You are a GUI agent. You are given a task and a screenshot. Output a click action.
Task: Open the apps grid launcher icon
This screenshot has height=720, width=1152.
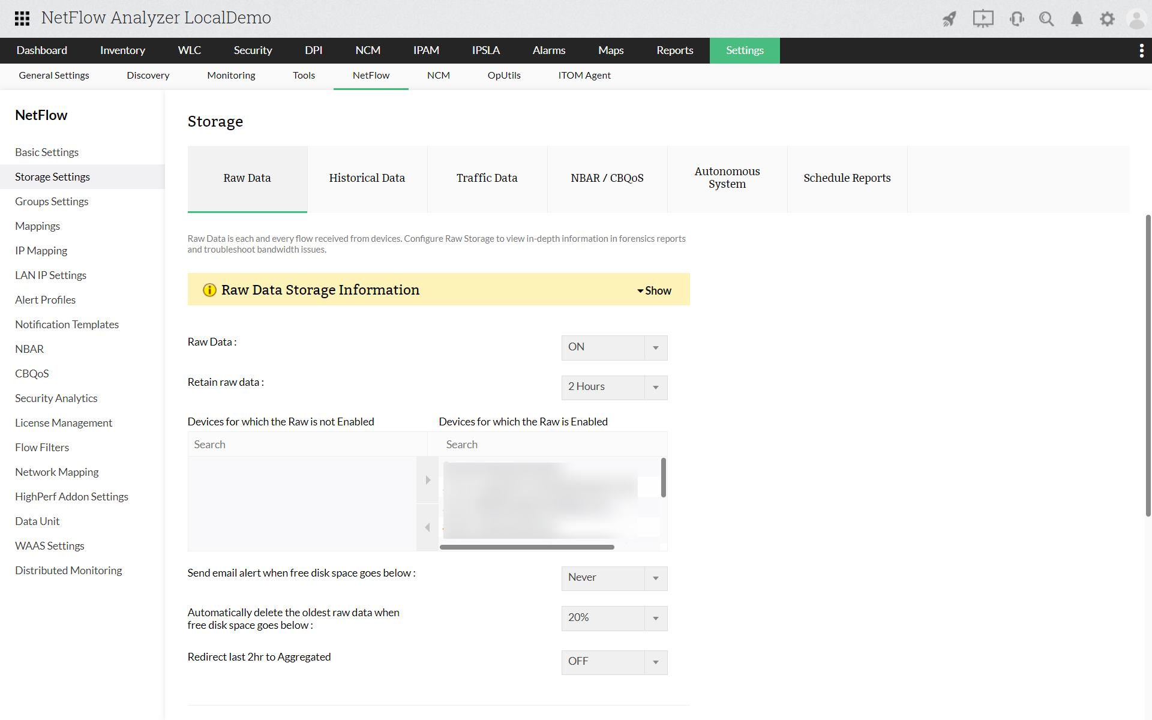22,19
